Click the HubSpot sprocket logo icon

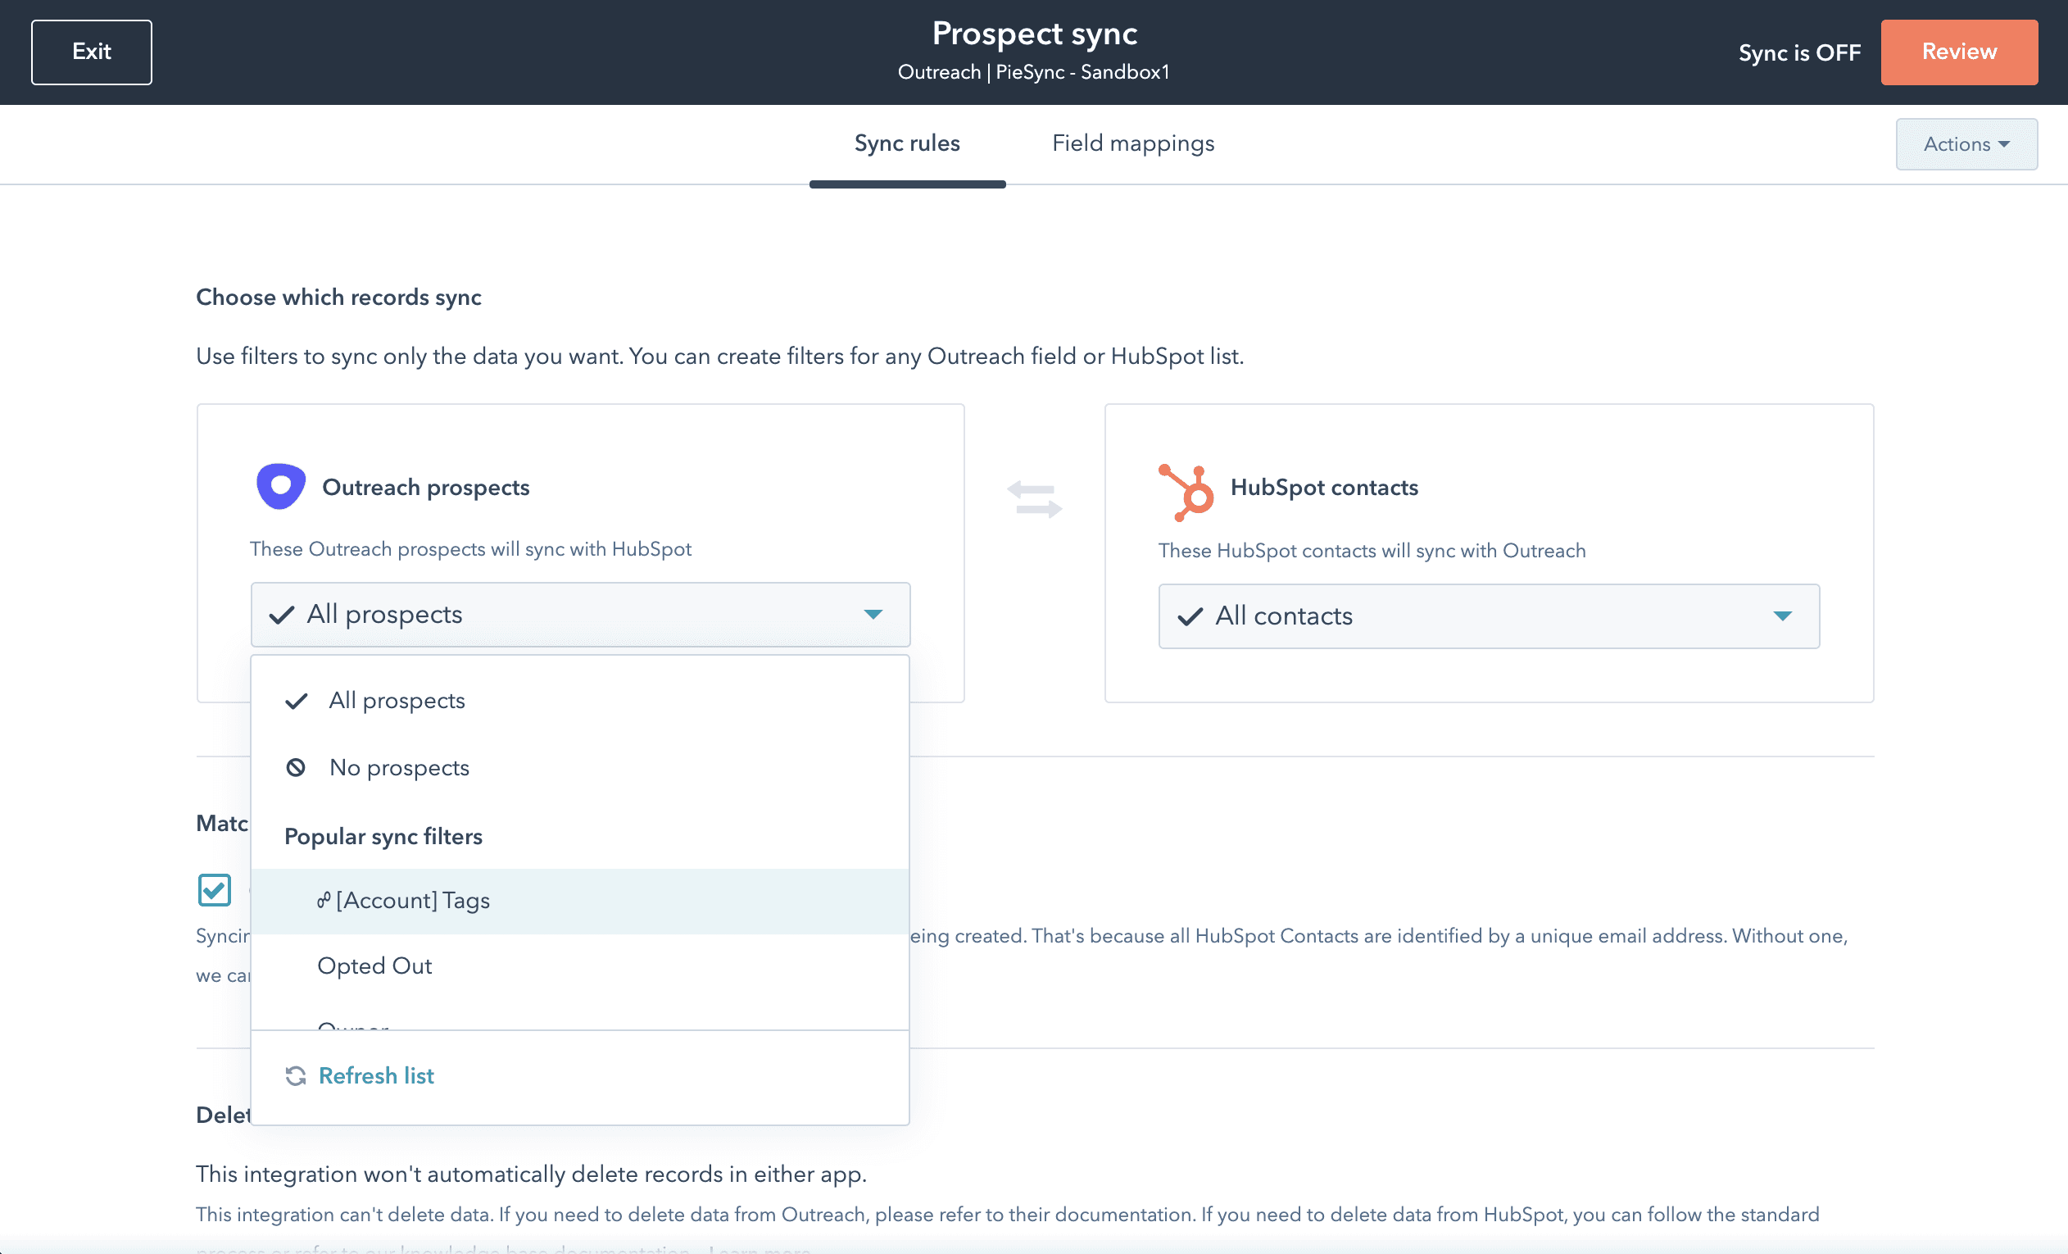[1185, 492]
